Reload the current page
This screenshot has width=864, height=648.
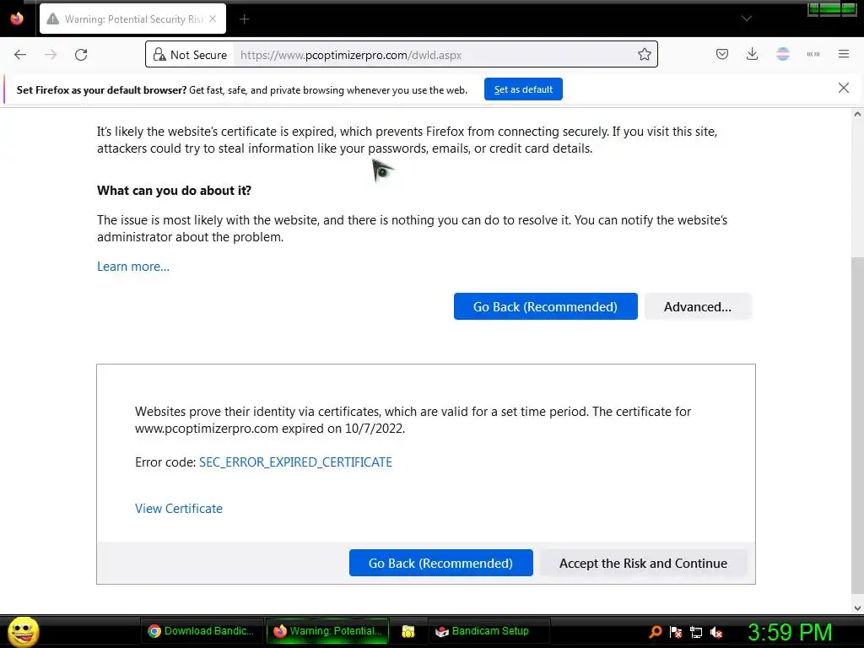click(81, 55)
